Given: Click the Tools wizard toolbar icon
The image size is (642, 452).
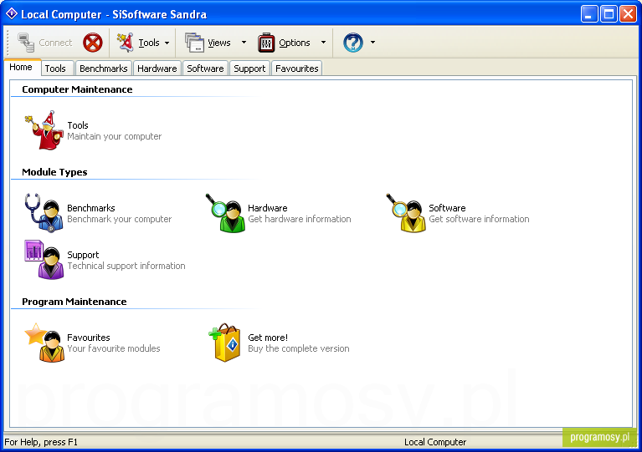Looking at the screenshot, I should click(126, 43).
